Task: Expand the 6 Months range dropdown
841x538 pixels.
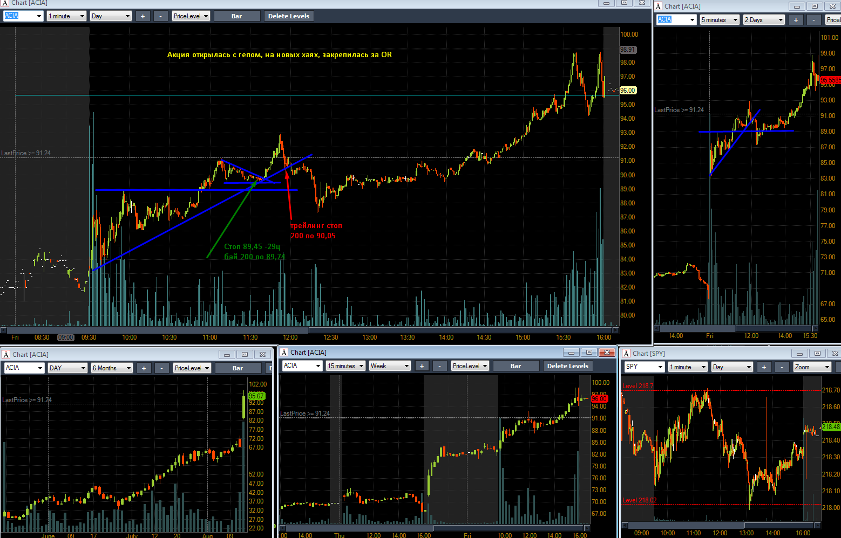Action: (x=112, y=368)
